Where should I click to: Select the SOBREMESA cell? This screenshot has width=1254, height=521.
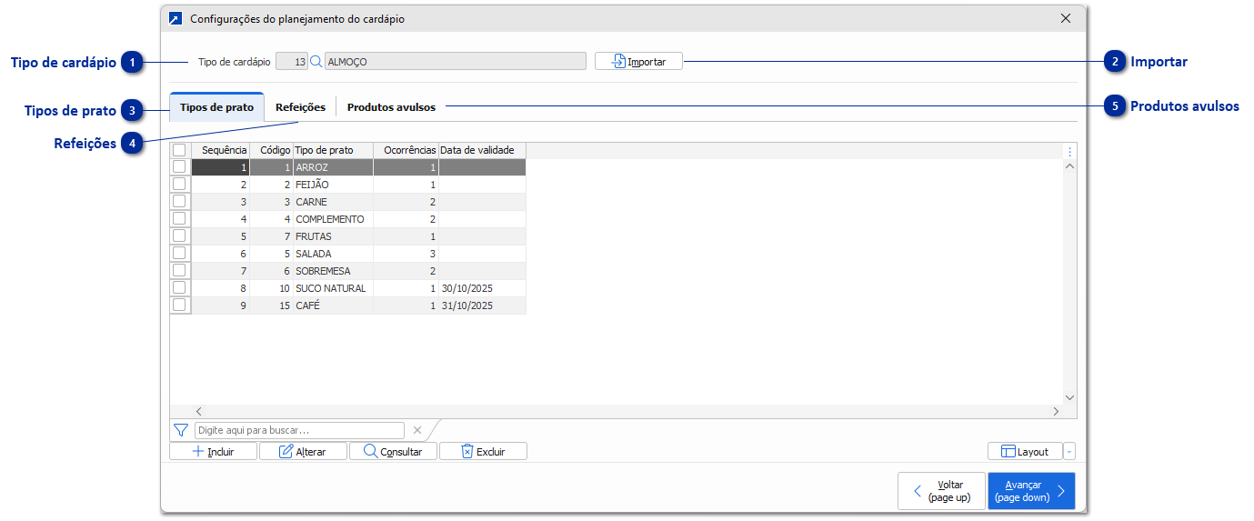333,271
